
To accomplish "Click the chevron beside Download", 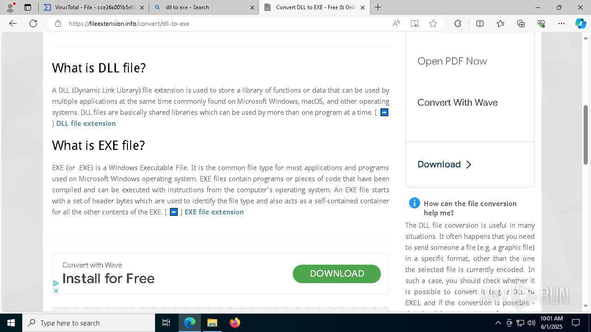I will click(469, 165).
